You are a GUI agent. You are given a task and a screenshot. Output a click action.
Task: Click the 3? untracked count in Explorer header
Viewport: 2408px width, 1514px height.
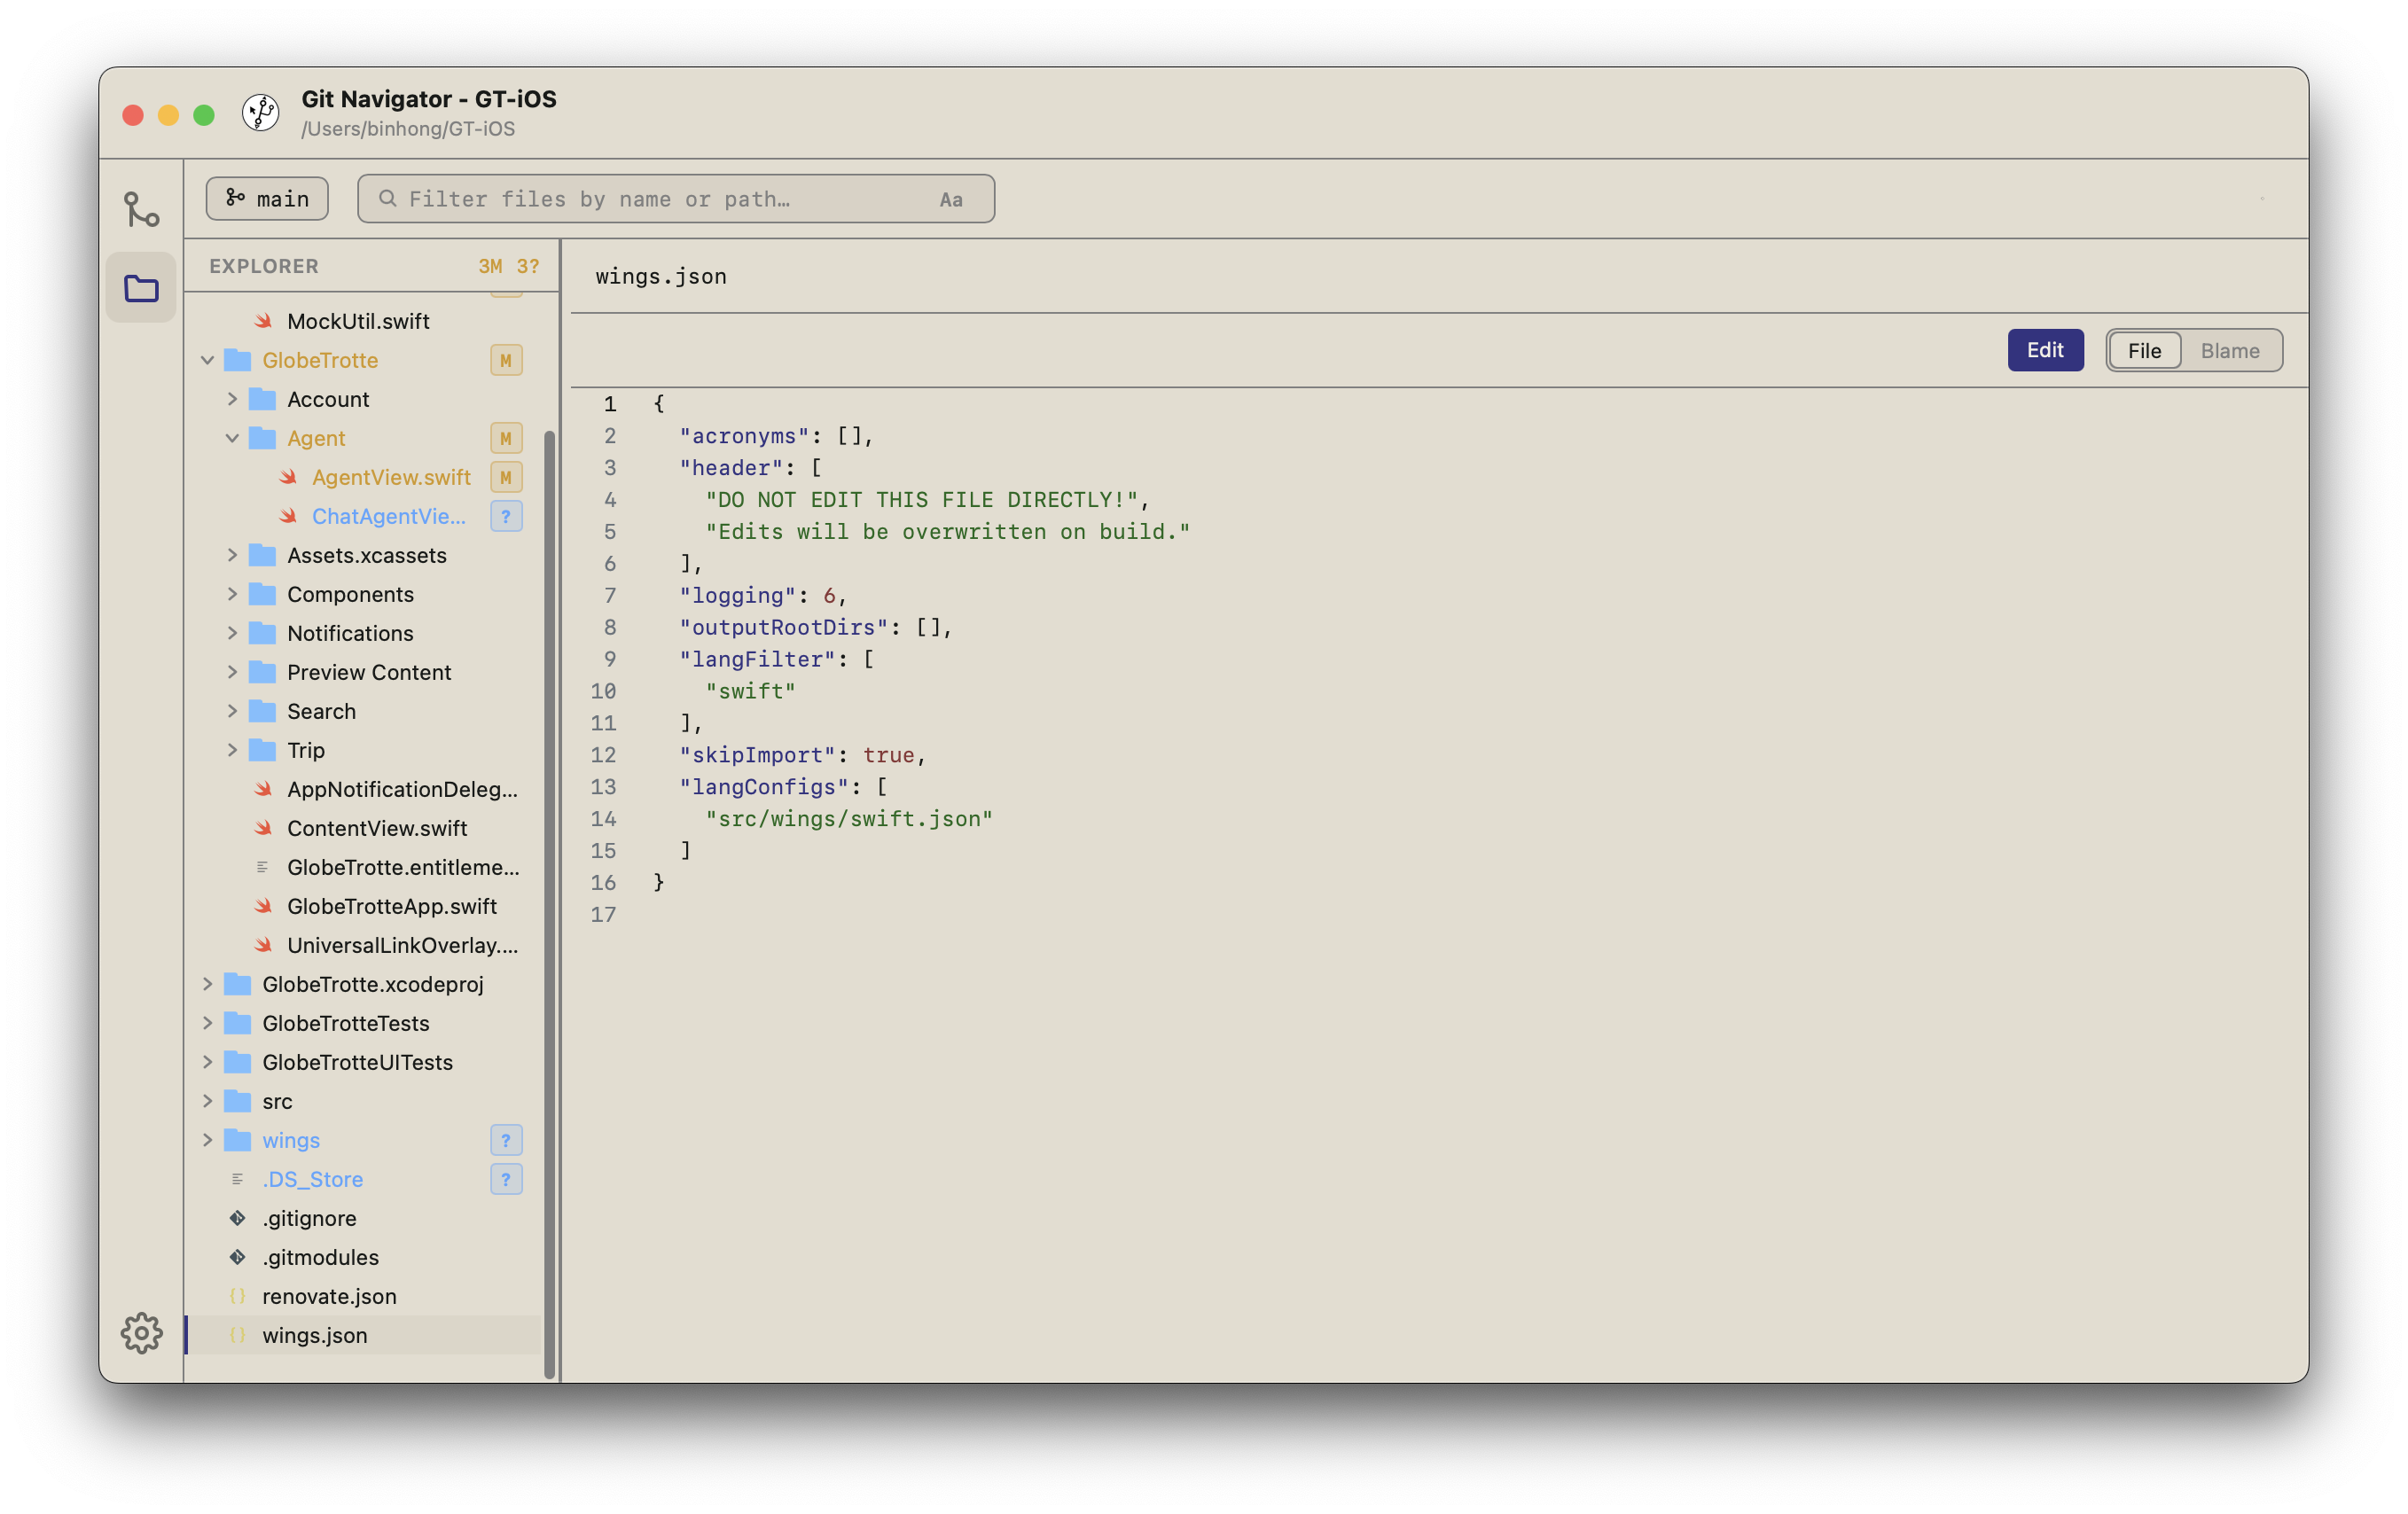[528, 266]
